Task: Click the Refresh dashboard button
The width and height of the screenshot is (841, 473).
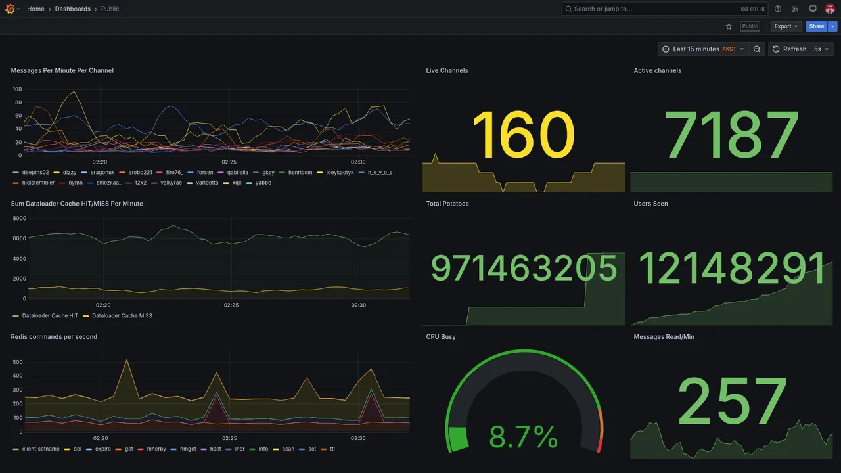Action: (788, 49)
